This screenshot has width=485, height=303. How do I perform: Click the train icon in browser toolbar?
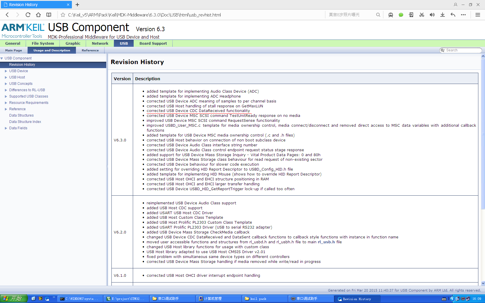[x=391, y=15]
